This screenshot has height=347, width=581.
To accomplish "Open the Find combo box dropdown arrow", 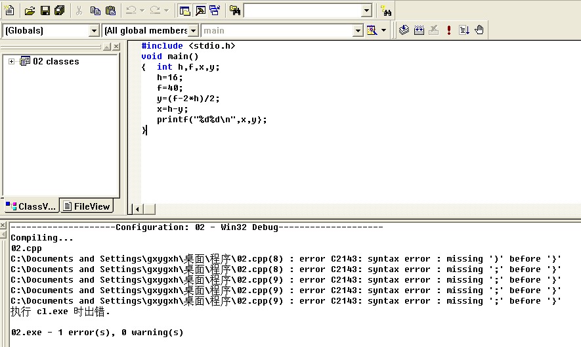I will (x=366, y=11).
